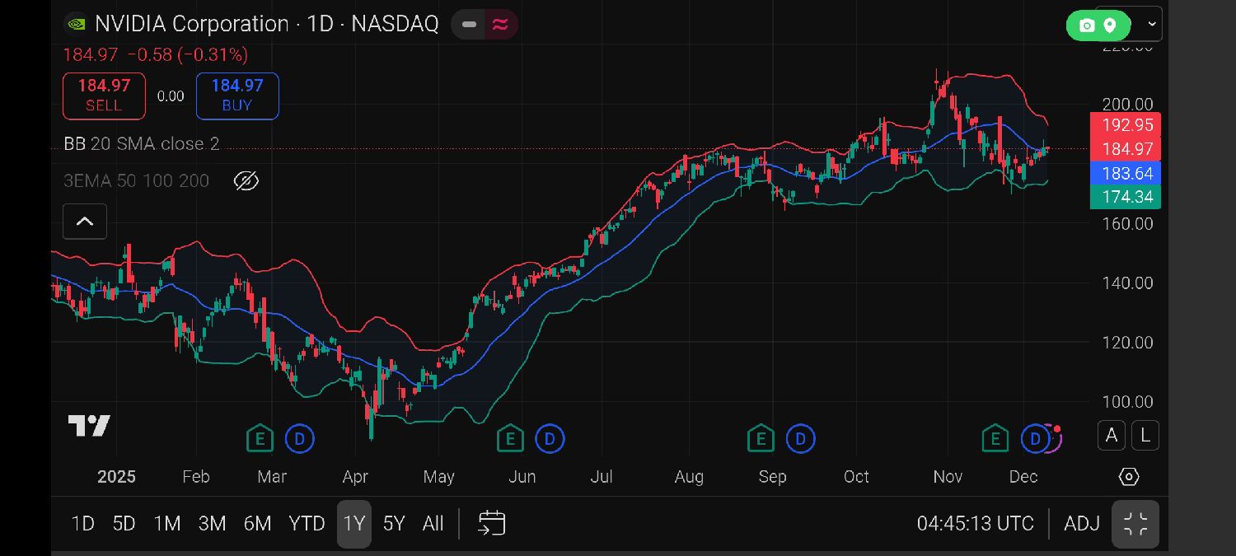1236x556 pixels.
Task: Toggle log scale with the L button
Action: [1145, 435]
